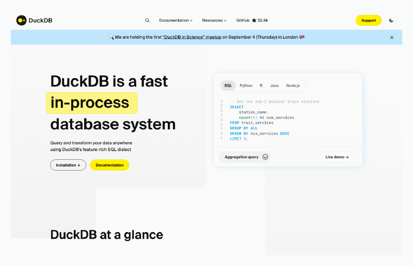This screenshot has height=266, width=413.
Task: Switch to the R code tab
Action: point(261,86)
